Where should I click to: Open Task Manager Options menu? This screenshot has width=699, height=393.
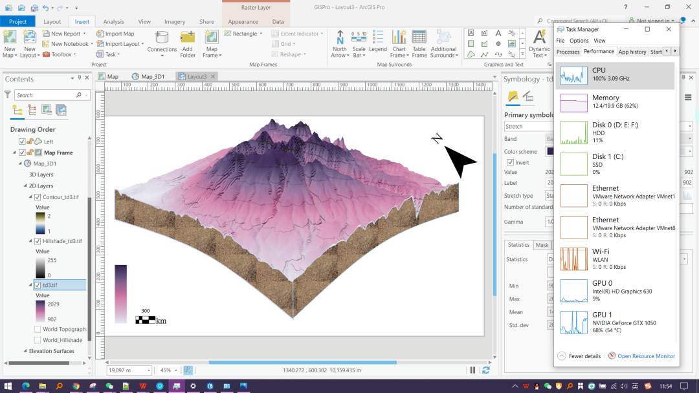(579, 41)
